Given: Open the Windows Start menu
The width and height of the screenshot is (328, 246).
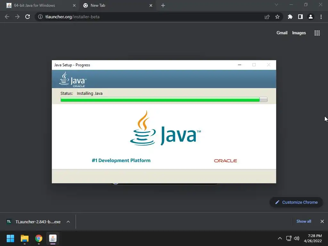Looking at the screenshot, I should [x=10, y=238].
